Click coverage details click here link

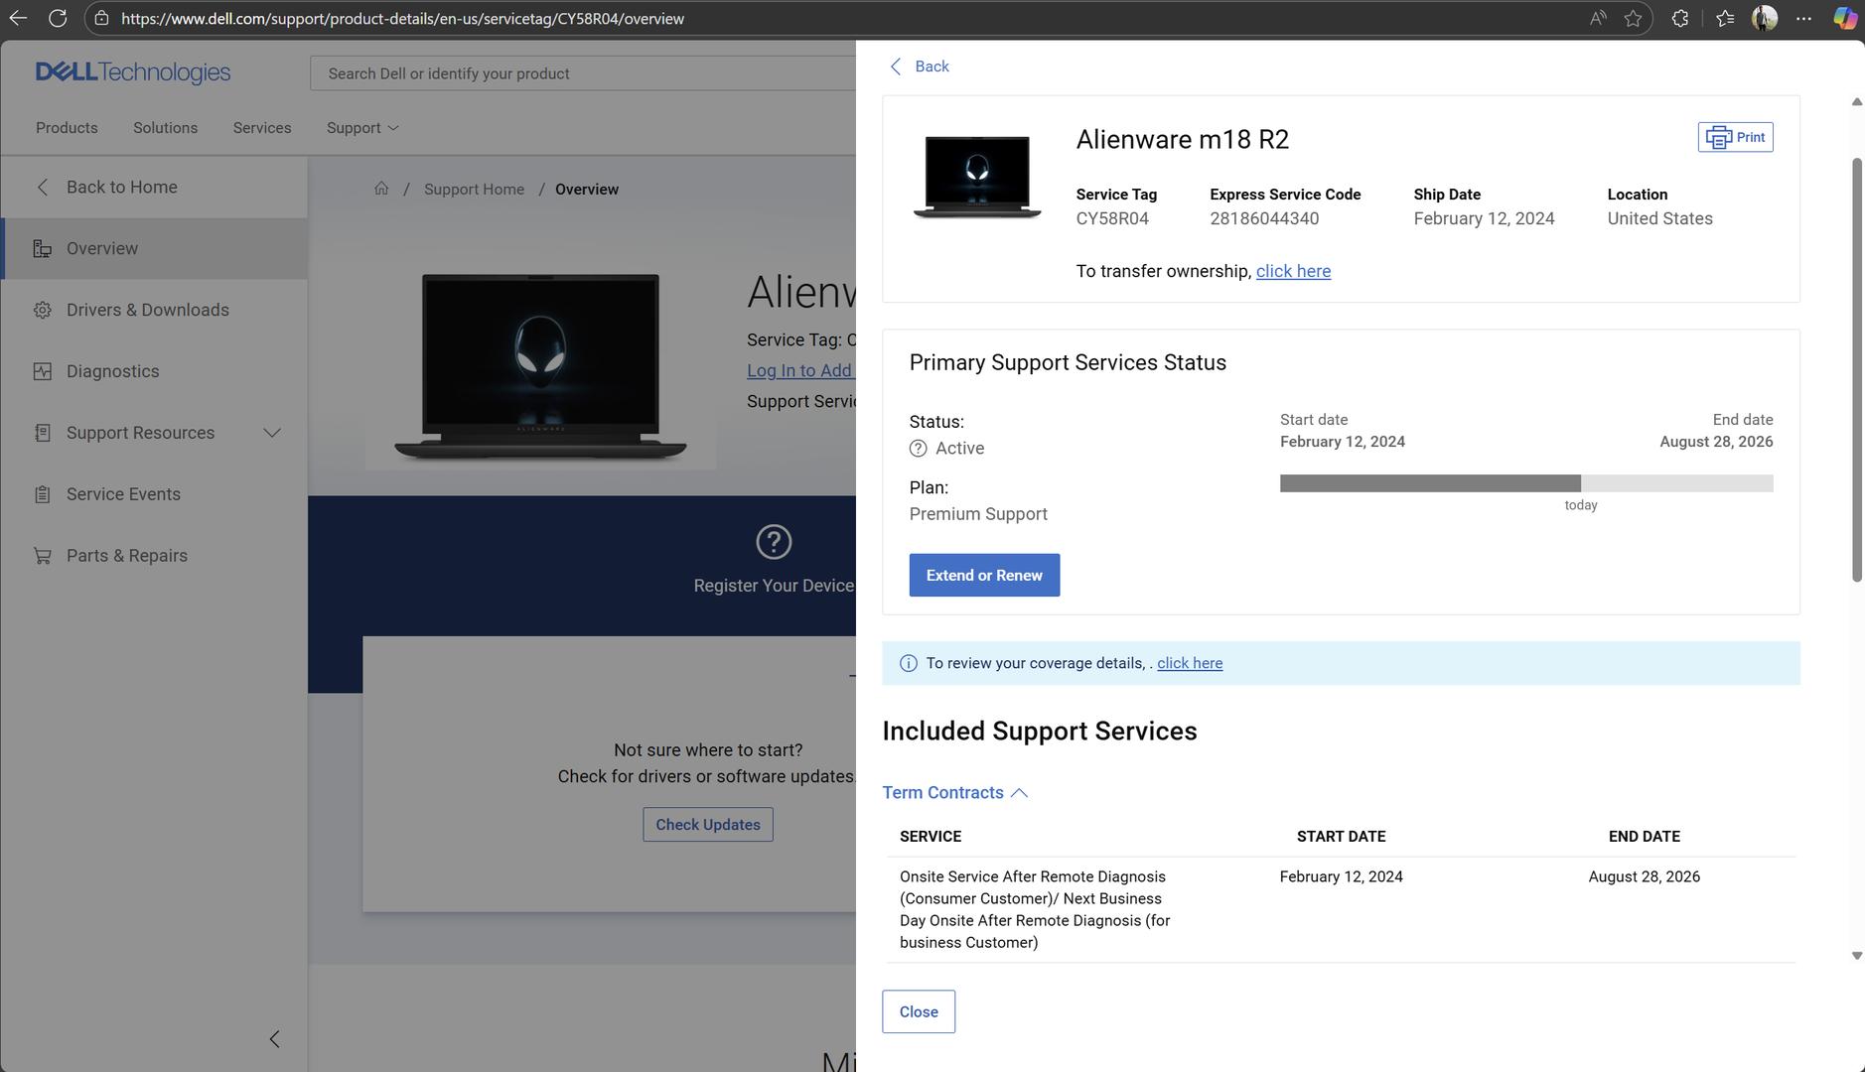(x=1190, y=663)
